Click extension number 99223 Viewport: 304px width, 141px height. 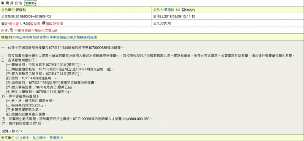[190, 10]
